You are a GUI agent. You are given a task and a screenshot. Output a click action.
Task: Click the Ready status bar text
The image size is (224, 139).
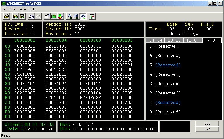coord(6,135)
